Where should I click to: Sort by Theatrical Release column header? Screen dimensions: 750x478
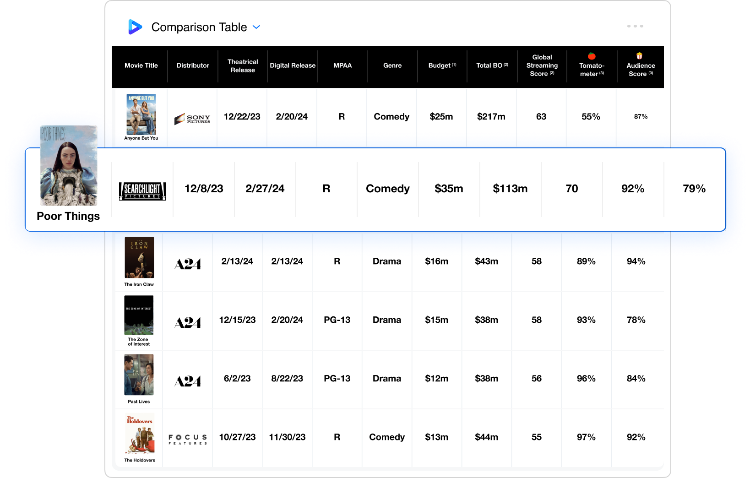[243, 66]
